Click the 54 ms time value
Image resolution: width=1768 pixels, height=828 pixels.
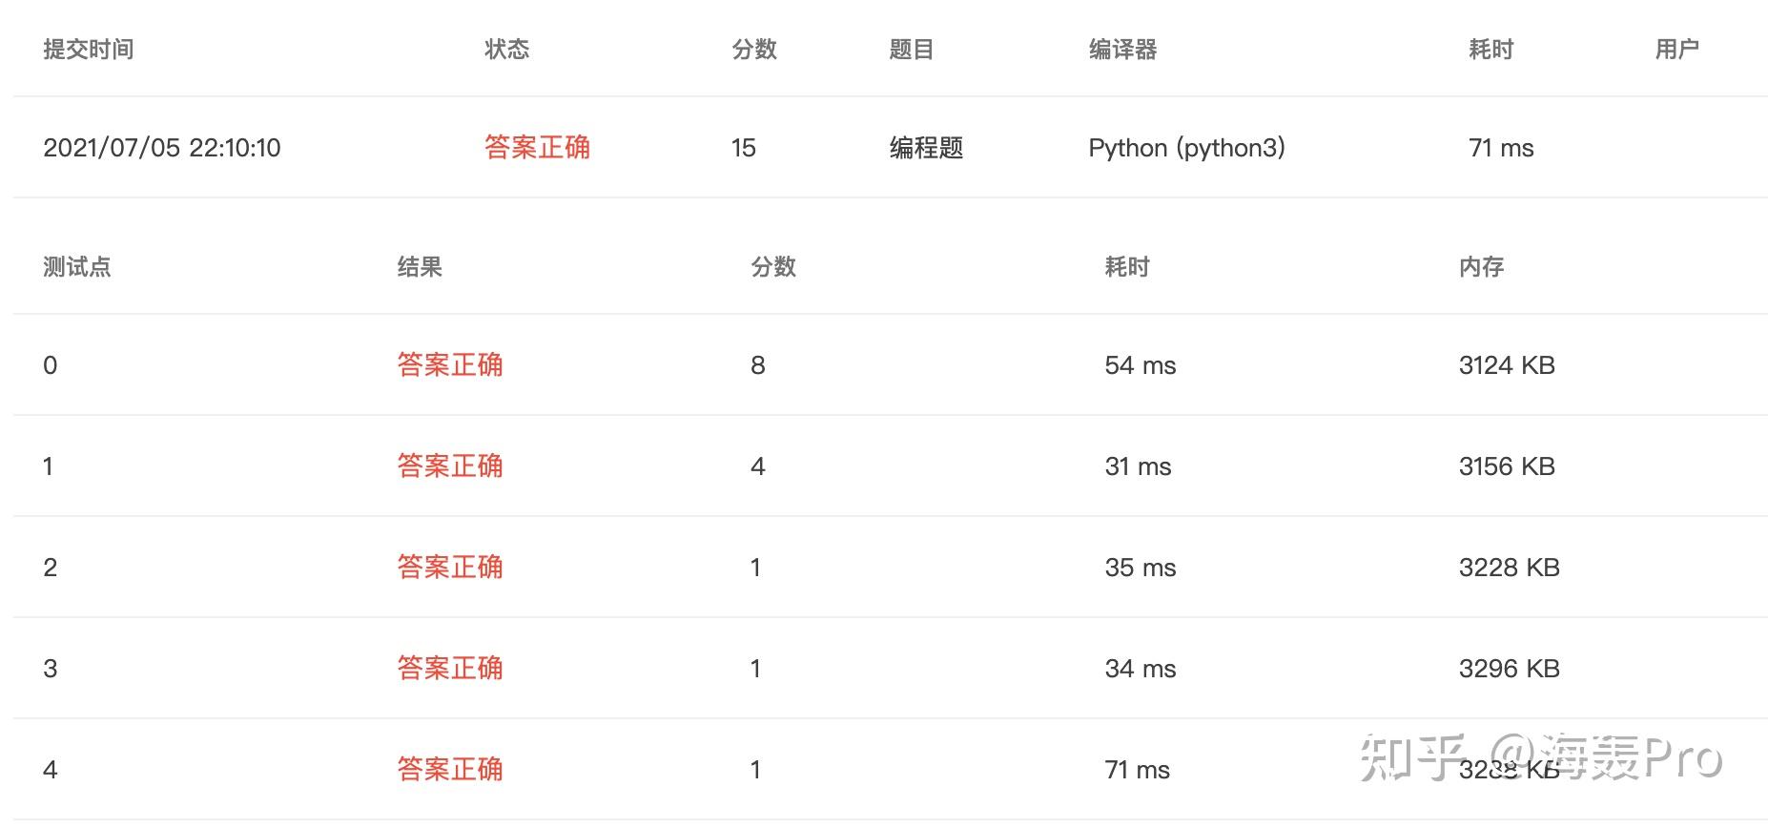point(1140,365)
